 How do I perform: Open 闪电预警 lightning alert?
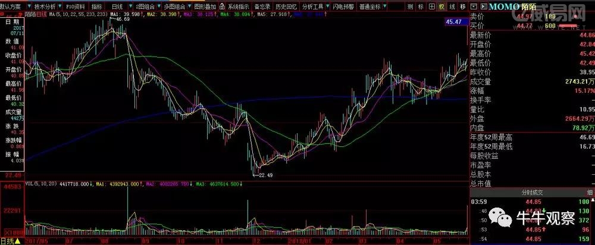[x=343, y=7]
